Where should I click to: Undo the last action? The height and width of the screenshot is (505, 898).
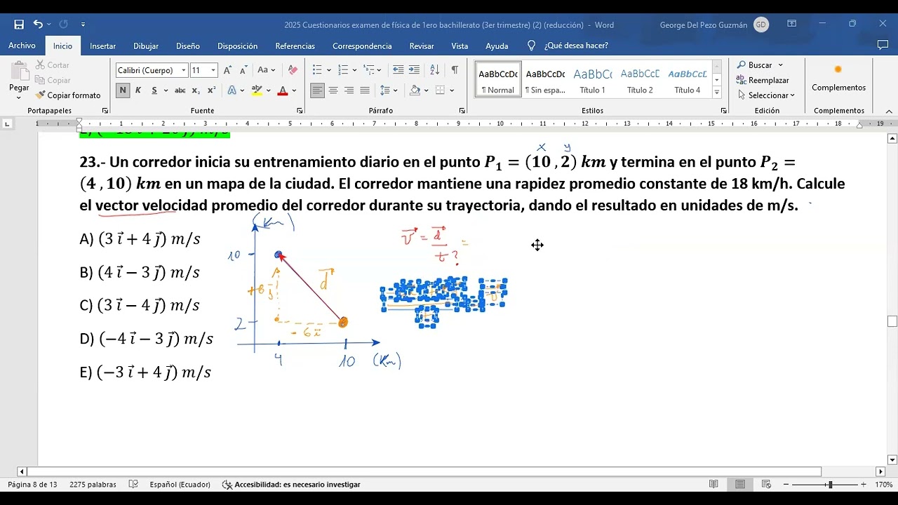tap(38, 25)
